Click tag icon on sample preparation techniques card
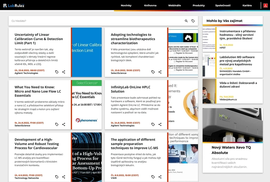Screen dimensions: 270x182 (x=153, y=177)
